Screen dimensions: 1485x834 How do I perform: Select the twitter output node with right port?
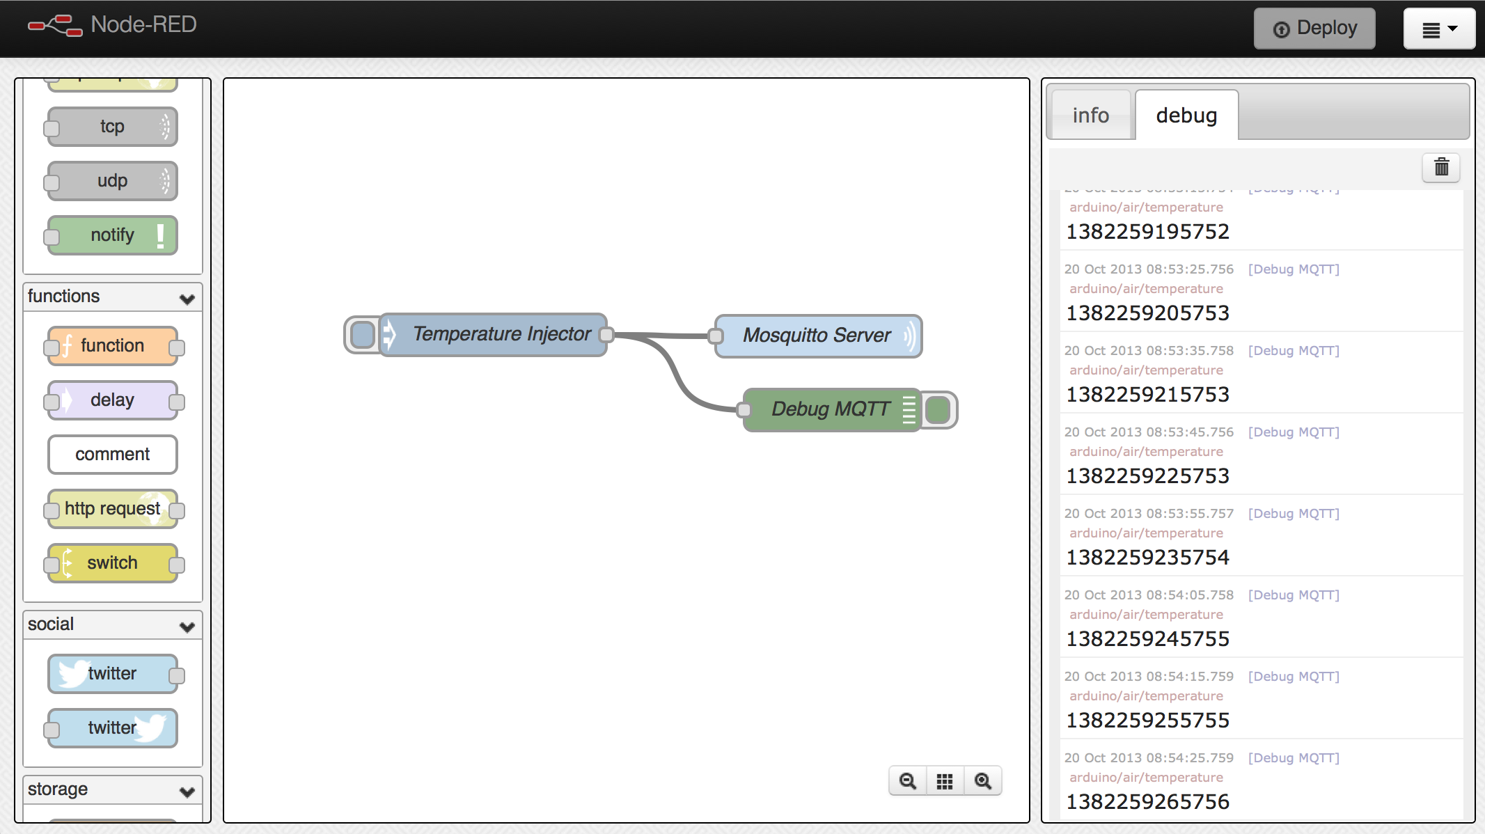(112, 674)
